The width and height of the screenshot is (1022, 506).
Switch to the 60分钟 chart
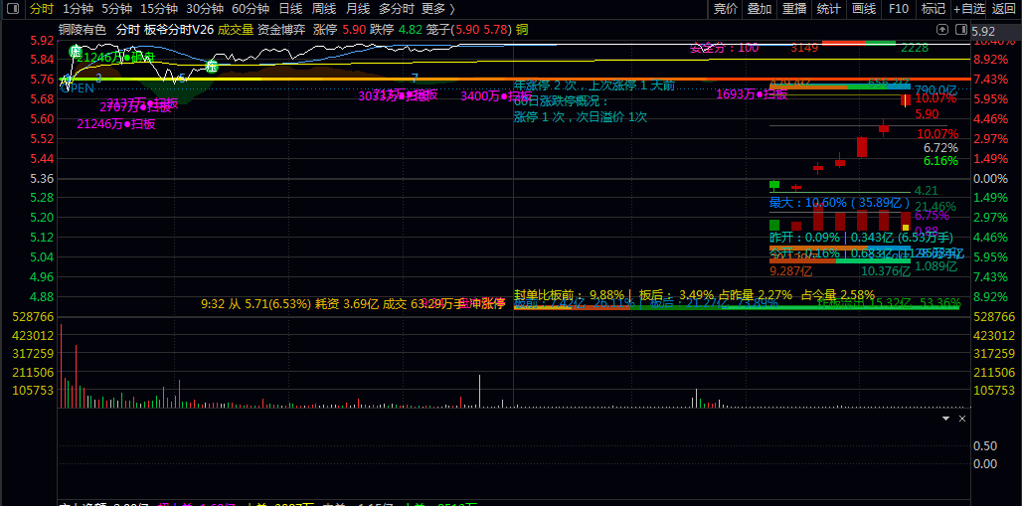pos(250,9)
